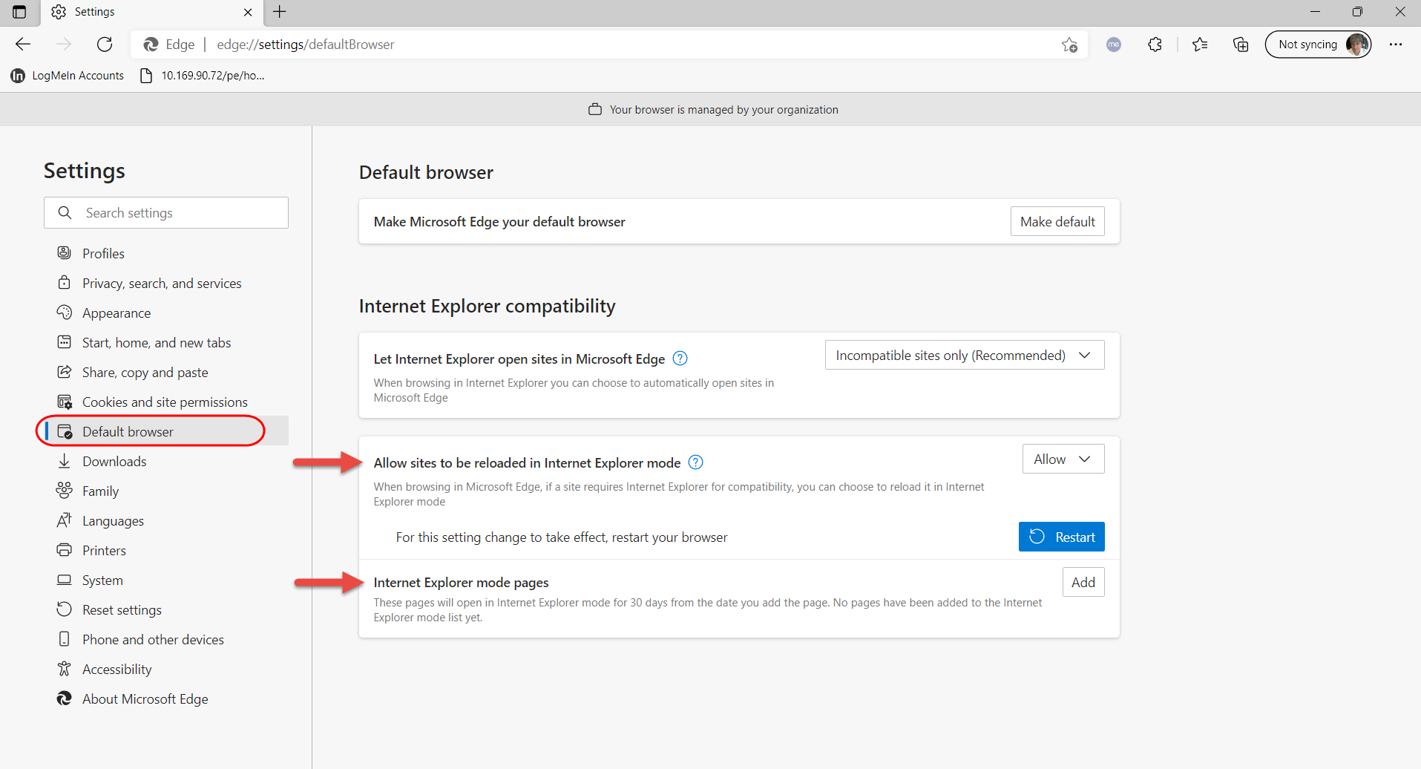Image resolution: width=1421 pixels, height=769 pixels.
Task: Open Start, home, and new tabs section
Action: [x=166, y=342]
